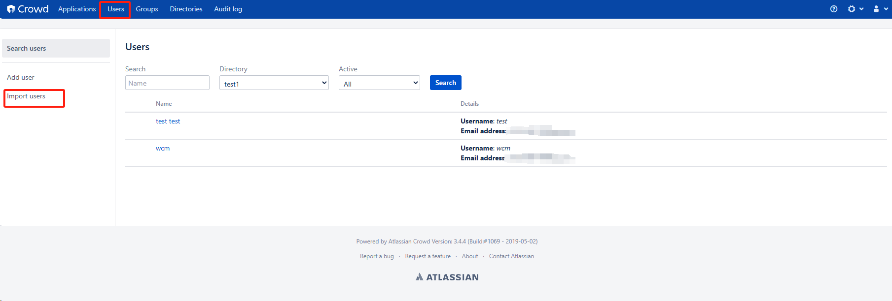892x301 pixels.
Task: Open the Directories navigation item
Action: [186, 9]
